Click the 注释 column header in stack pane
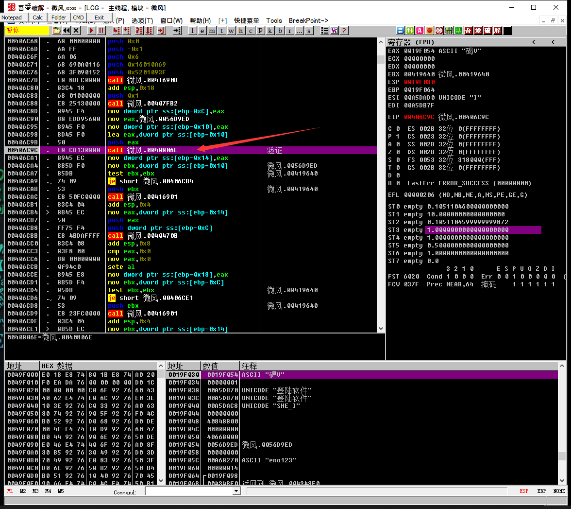 pos(399,366)
